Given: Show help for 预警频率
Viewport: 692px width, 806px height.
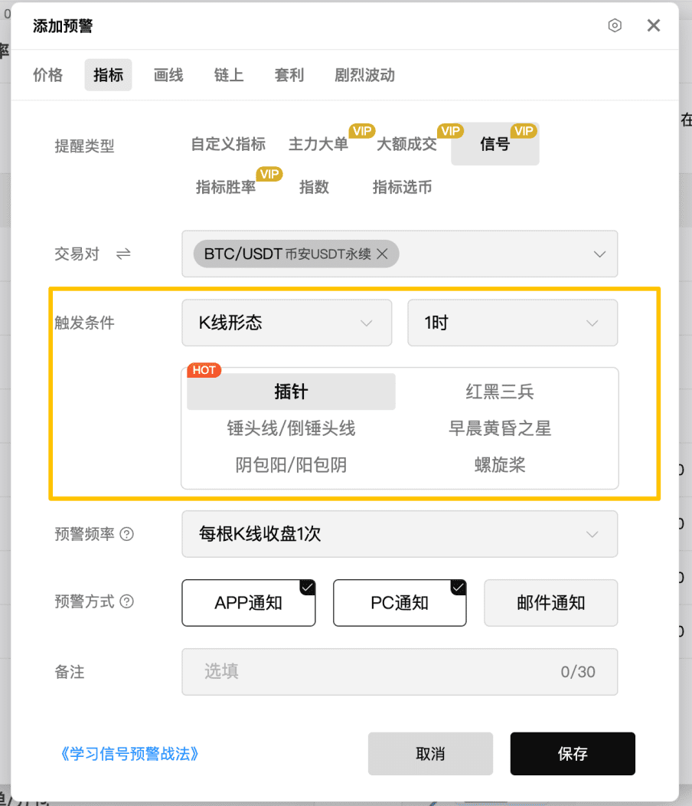Looking at the screenshot, I should click(x=126, y=534).
